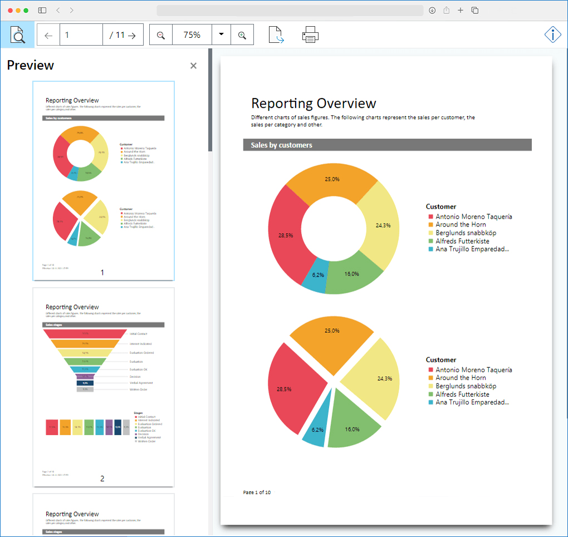Go back in browser history
The height and width of the screenshot is (537, 568).
coord(58,11)
